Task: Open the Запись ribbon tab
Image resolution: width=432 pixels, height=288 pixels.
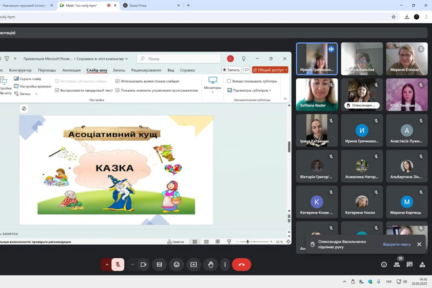Action: pyautogui.click(x=119, y=70)
